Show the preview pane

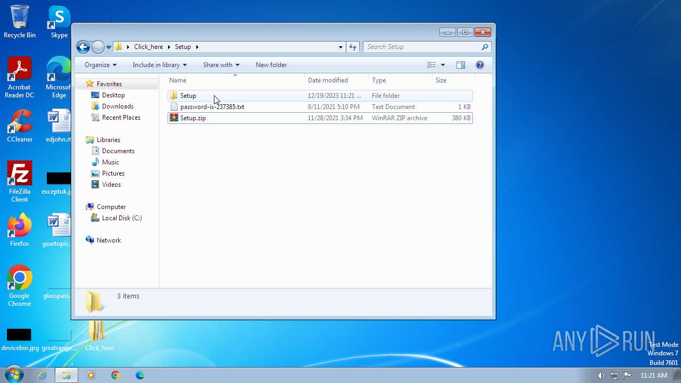tap(461, 65)
